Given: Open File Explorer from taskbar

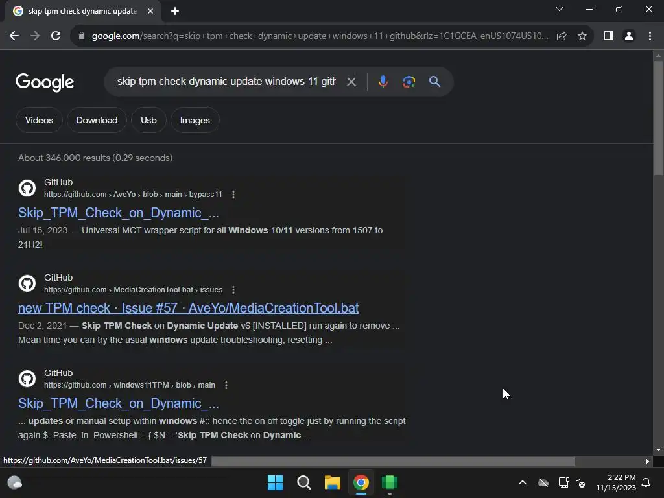Looking at the screenshot, I should pyautogui.click(x=333, y=482).
